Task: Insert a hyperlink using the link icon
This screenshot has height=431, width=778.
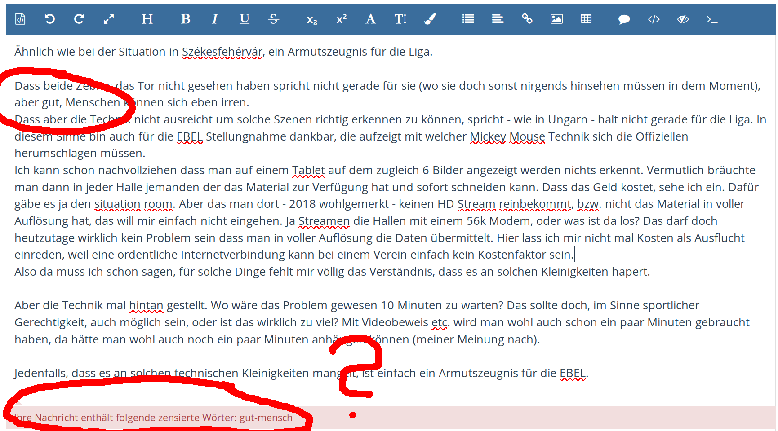Action: point(527,19)
